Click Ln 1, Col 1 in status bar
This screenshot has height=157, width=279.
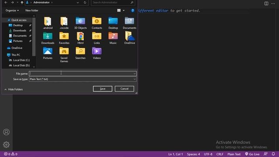(x=176, y=154)
